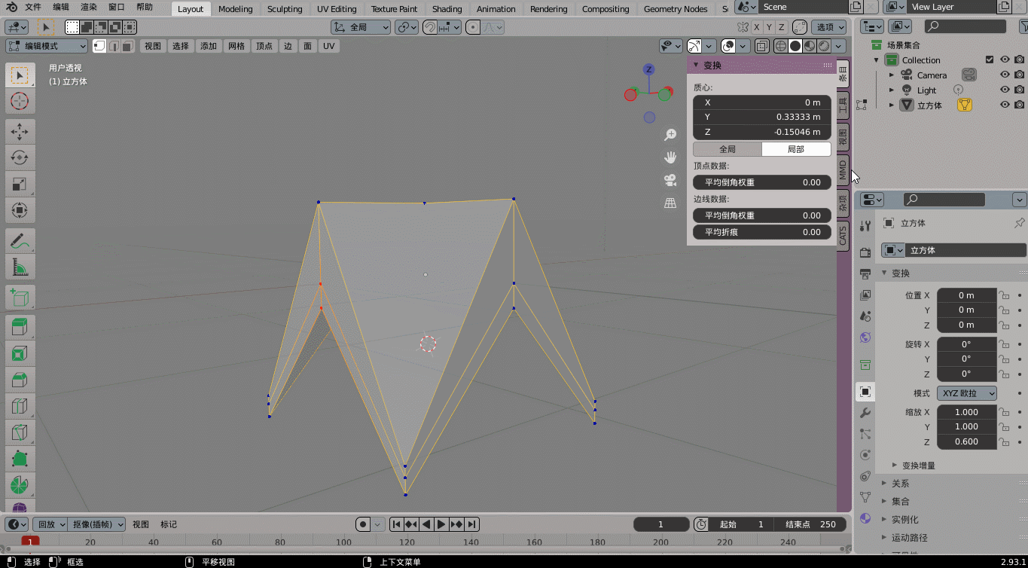This screenshot has width=1028, height=568.
Task: Select the Poly Build tool
Action: (x=20, y=458)
